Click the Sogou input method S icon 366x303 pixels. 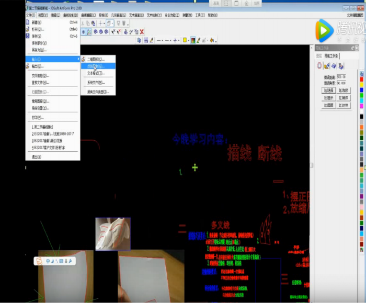coord(39,261)
